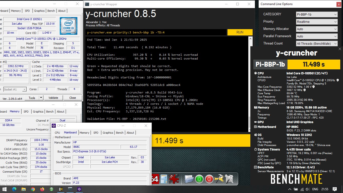Open the folder icon in BenchMate dock
343x193 pixels.
click(189, 179)
